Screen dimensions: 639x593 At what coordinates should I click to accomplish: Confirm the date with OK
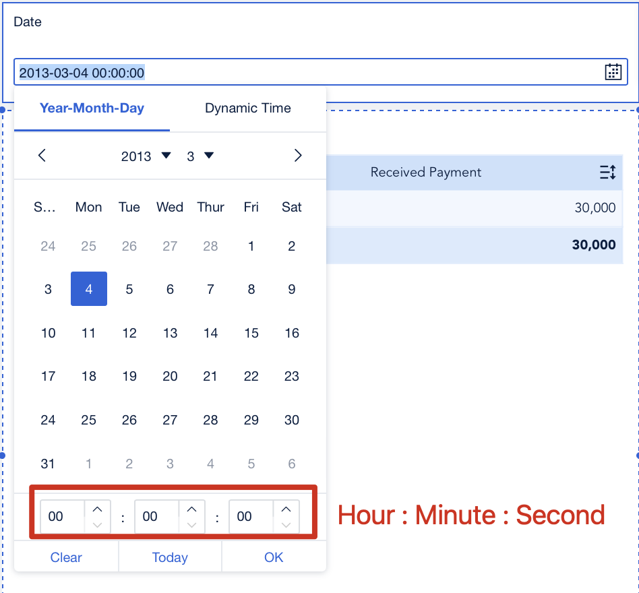click(273, 557)
